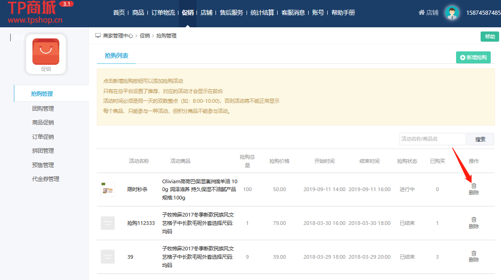Click the TP商城 logo
The image size is (501, 280).
tap(35, 12)
